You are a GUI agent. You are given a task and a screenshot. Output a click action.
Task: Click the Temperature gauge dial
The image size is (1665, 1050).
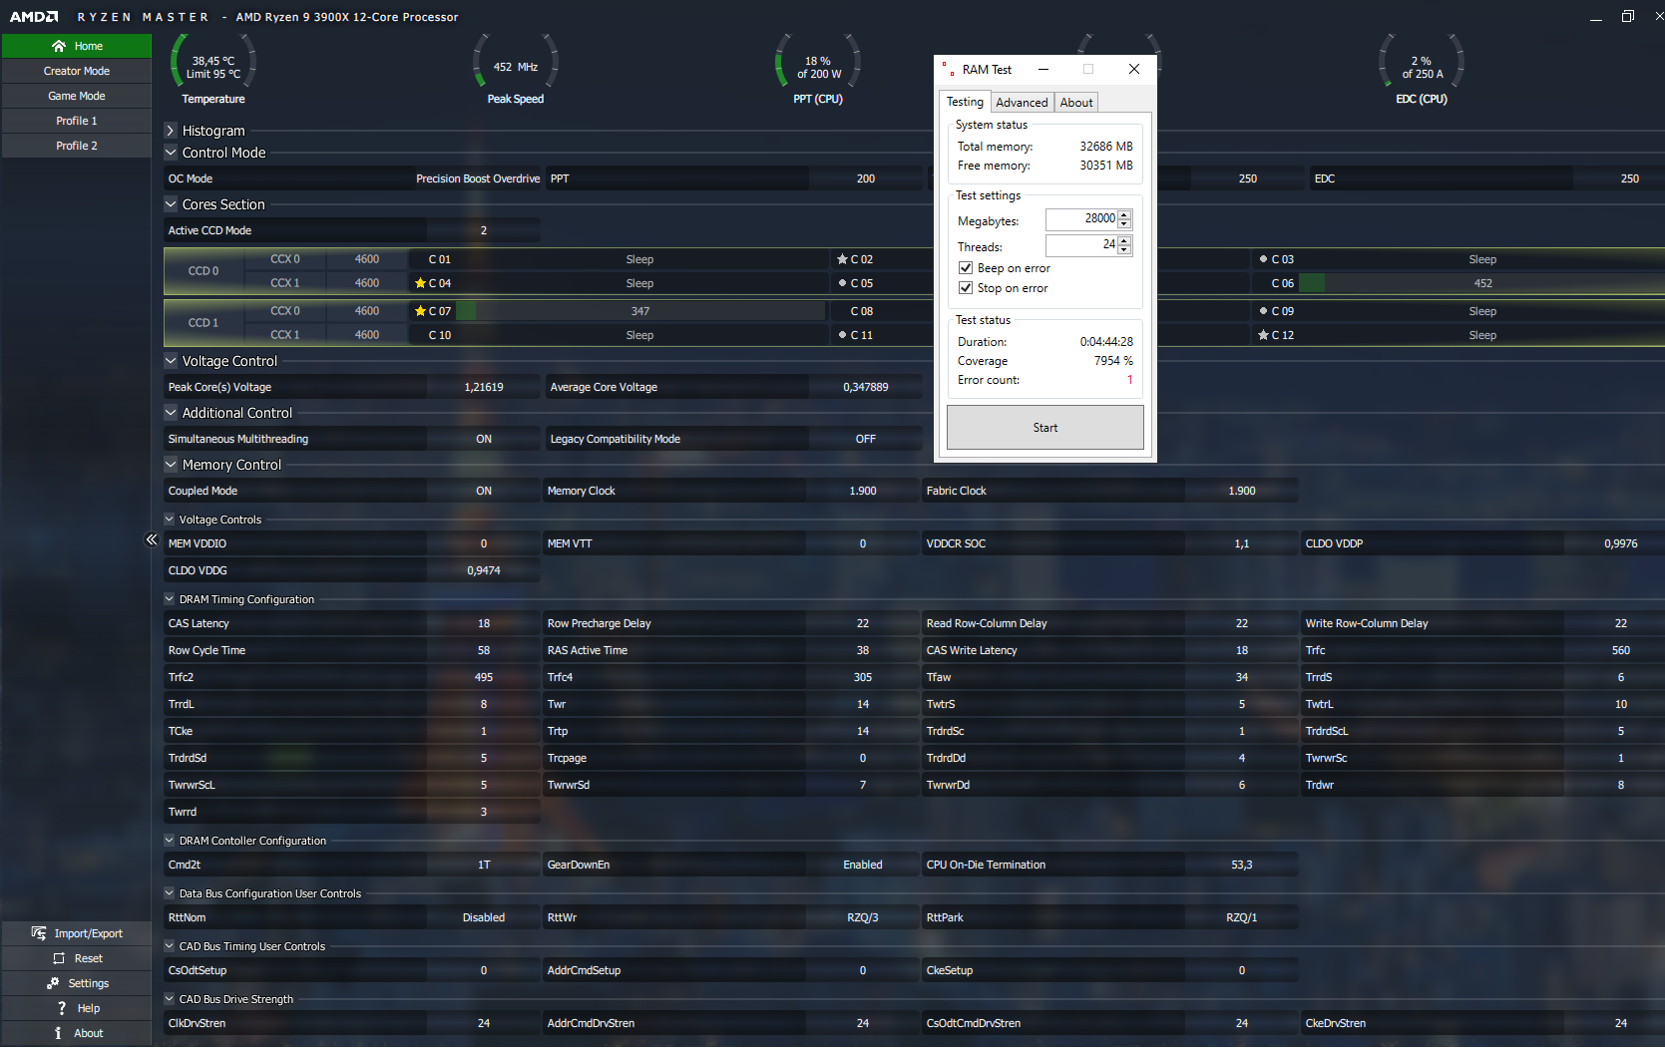(x=213, y=62)
